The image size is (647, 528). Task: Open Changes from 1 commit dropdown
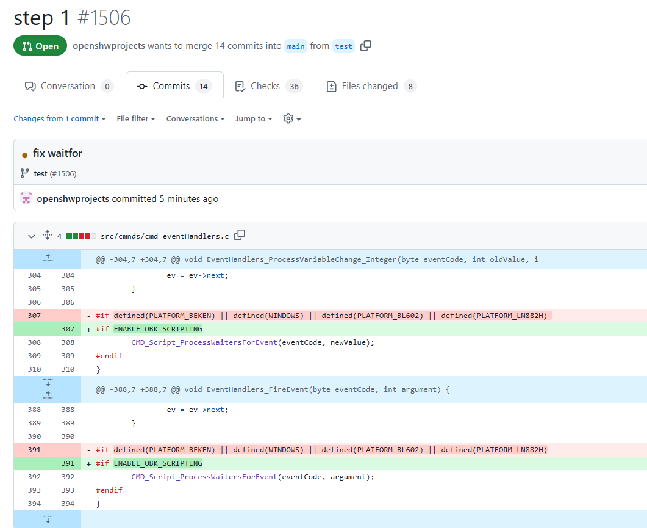point(60,119)
